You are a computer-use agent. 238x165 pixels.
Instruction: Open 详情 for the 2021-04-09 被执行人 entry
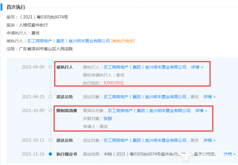[197, 67]
